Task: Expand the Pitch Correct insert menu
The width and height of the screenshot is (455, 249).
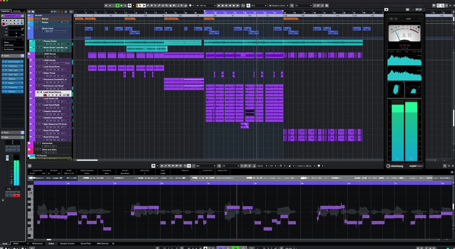Action: click(22, 62)
